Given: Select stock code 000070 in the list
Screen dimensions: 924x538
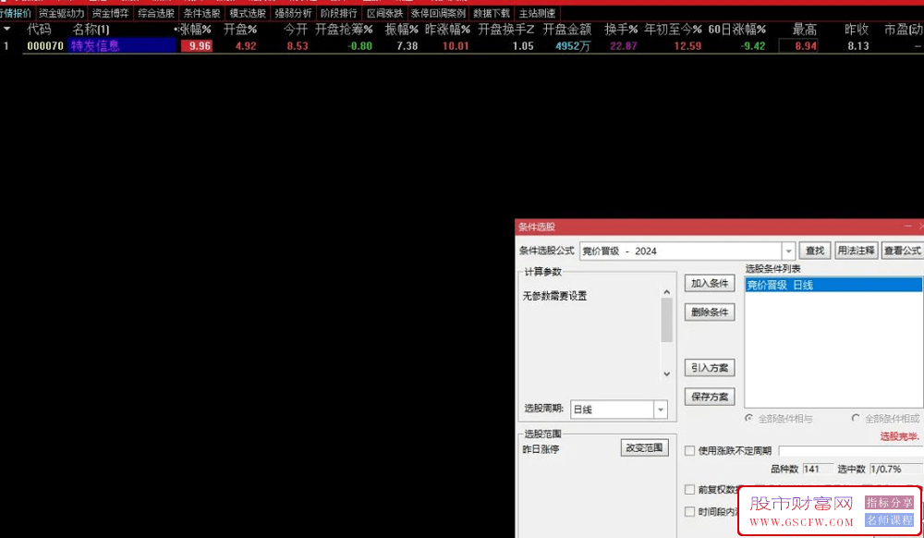Looking at the screenshot, I should point(45,46).
